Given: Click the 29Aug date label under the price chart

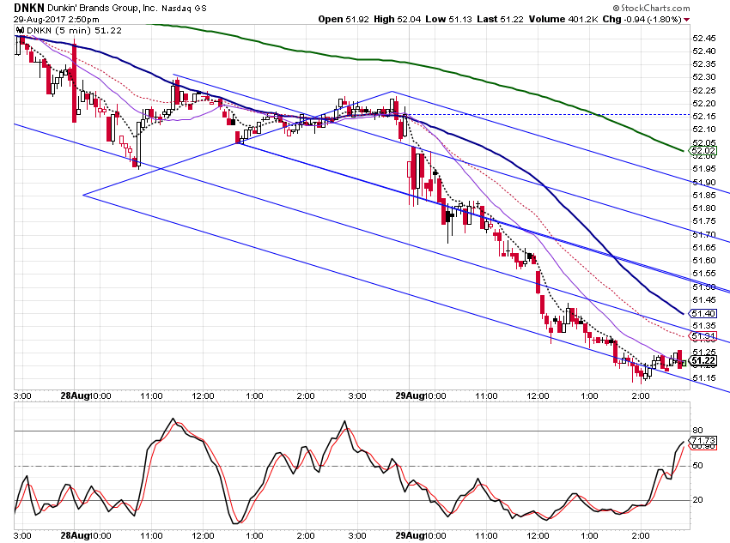Looking at the screenshot, I should (410, 395).
